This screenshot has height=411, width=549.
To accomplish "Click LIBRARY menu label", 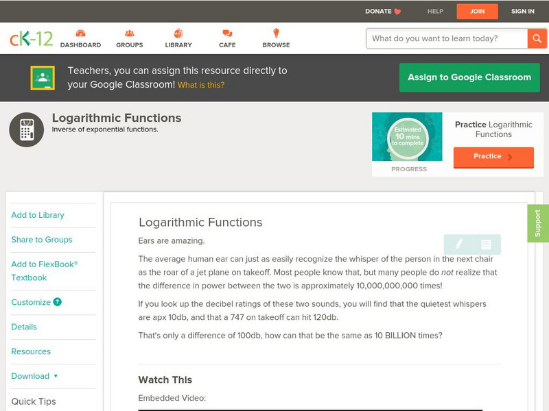I will tap(178, 45).
